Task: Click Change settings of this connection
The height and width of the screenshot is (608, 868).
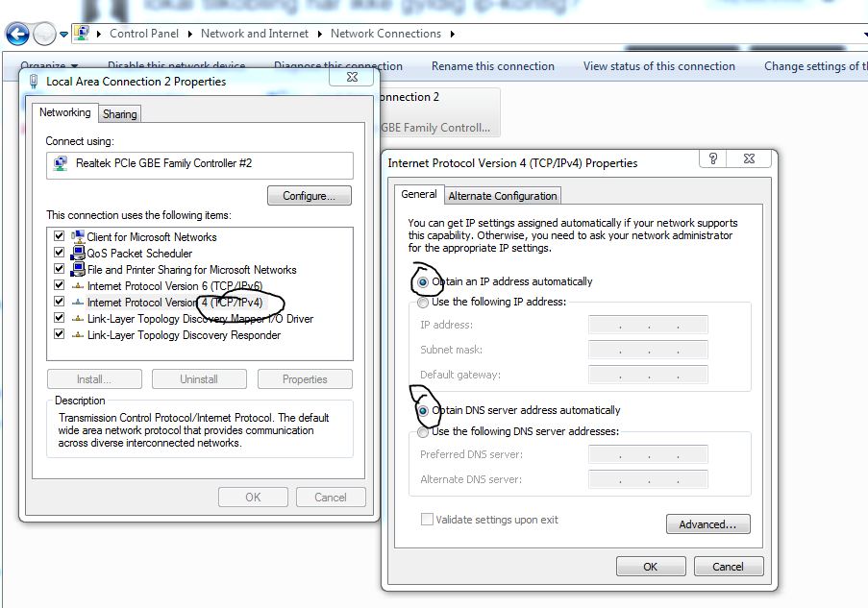Action: point(815,66)
